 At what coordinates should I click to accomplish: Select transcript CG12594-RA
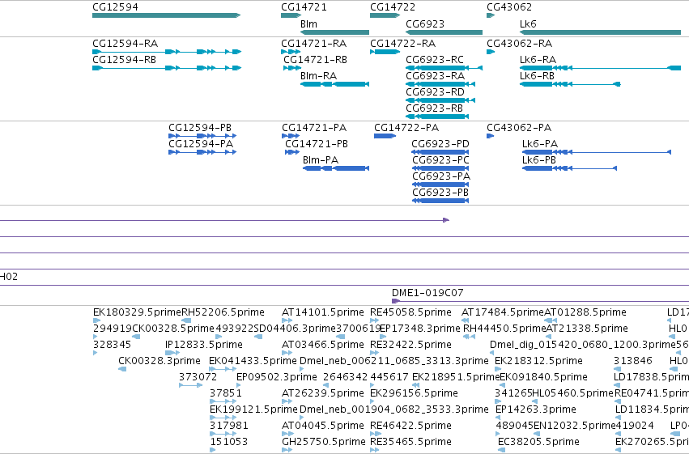(167, 52)
